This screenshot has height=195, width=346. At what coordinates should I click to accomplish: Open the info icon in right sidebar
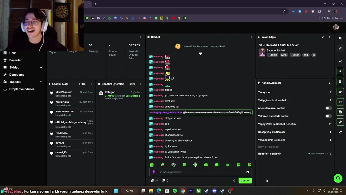pos(340,38)
